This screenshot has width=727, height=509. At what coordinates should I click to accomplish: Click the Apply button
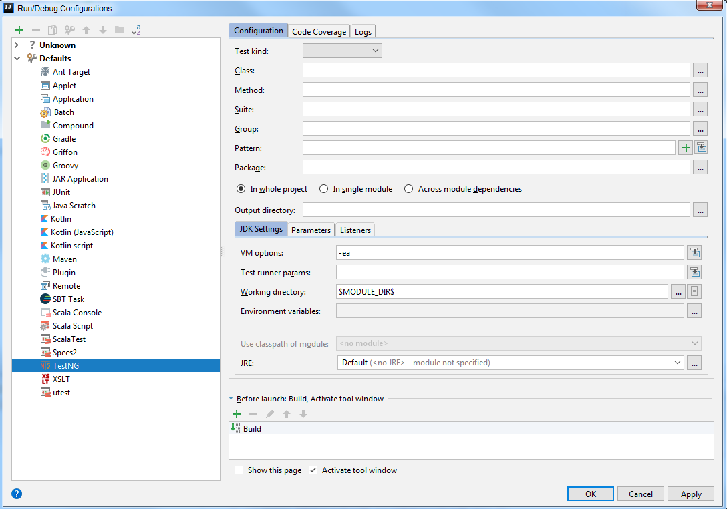pyautogui.click(x=691, y=494)
